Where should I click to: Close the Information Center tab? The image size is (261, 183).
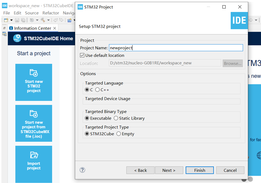click(x=55, y=28)
